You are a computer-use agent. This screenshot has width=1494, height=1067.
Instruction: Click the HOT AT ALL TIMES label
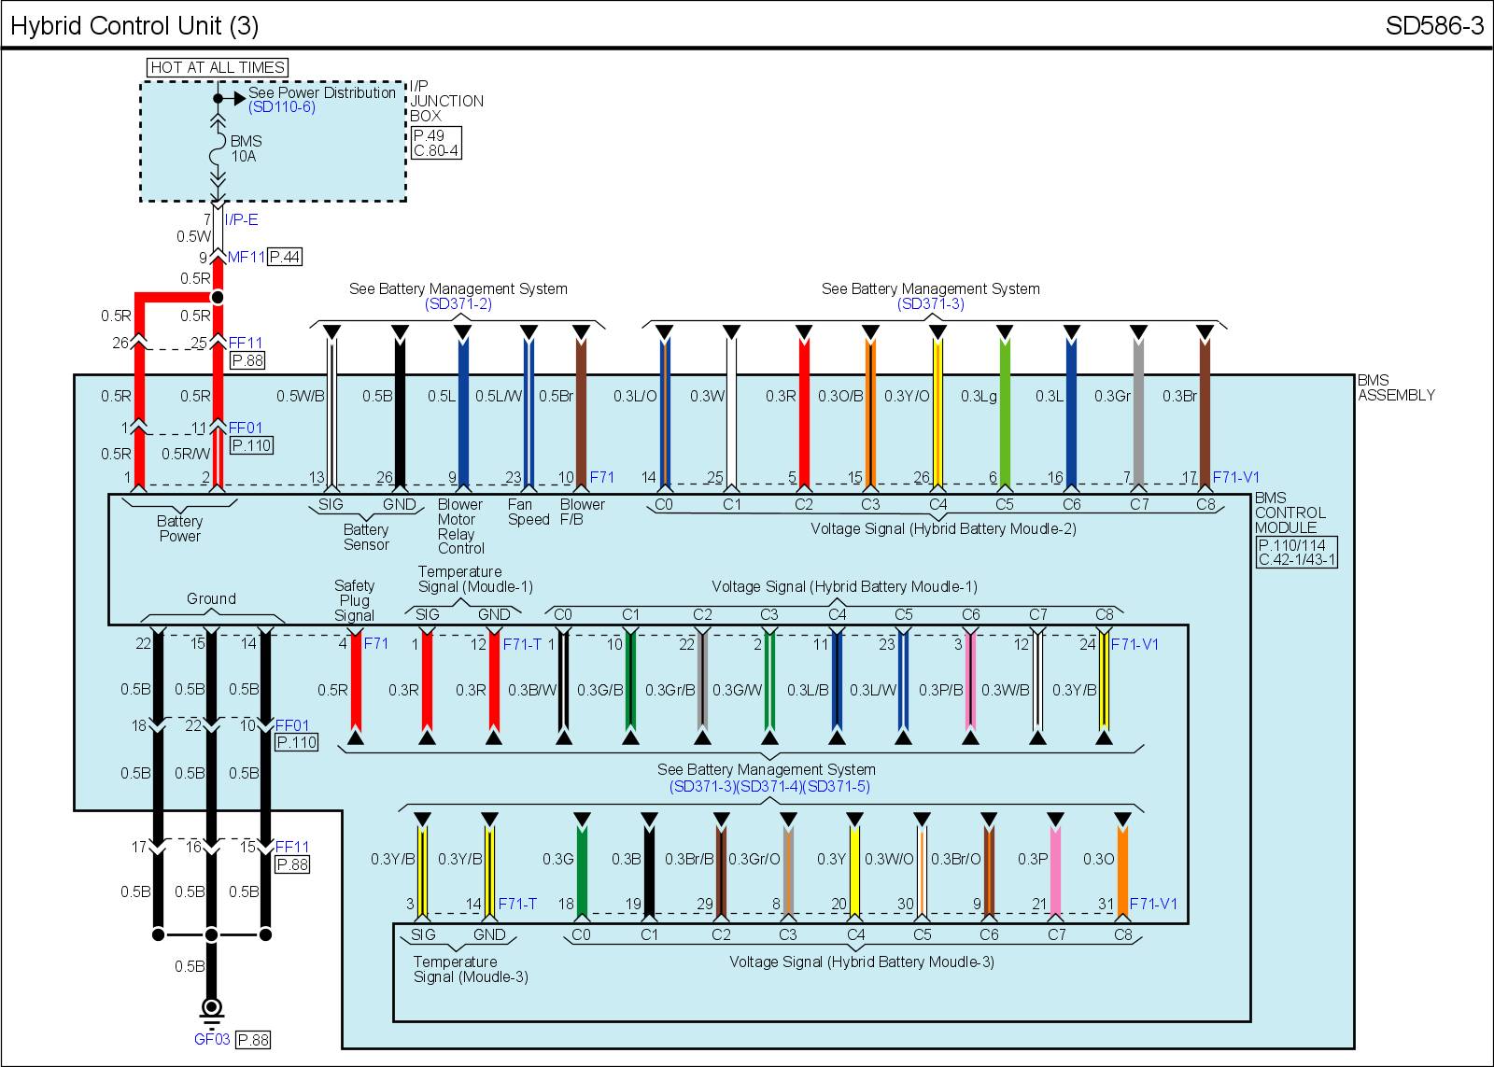tap(218, 67)
